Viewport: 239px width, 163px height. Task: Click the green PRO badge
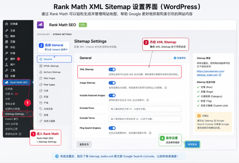(83, 25)
